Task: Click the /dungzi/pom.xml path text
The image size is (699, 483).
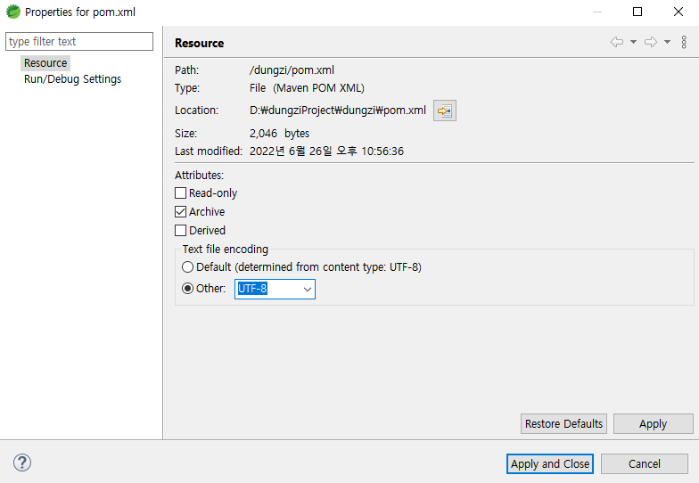Action: 292,70
